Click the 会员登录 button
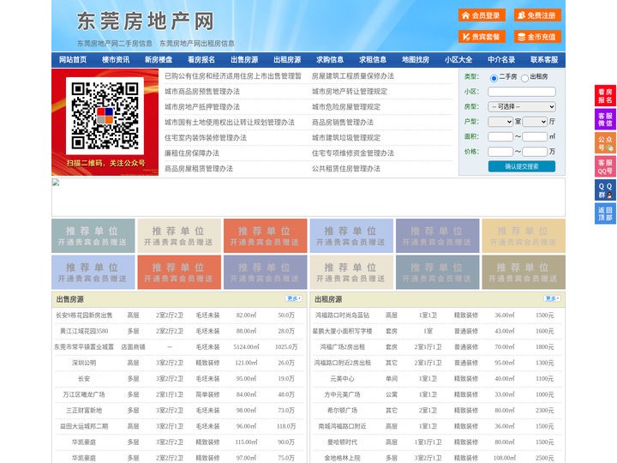The image size is (617, 463). [x=482, y=15]
